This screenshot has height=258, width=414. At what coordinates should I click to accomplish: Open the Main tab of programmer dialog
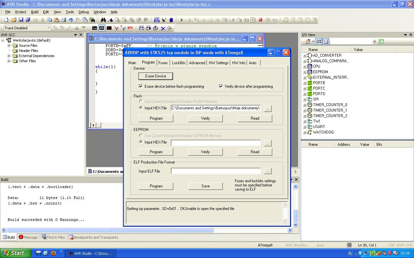132,63
